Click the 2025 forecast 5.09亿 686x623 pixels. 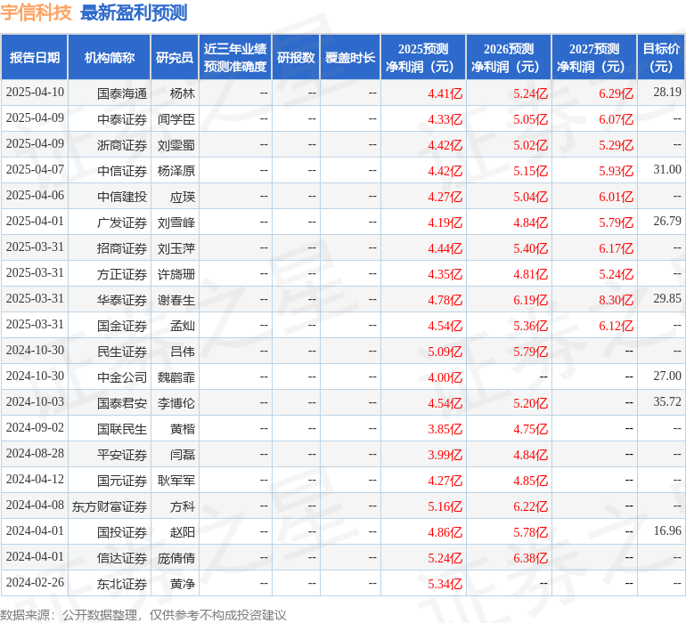445,351
